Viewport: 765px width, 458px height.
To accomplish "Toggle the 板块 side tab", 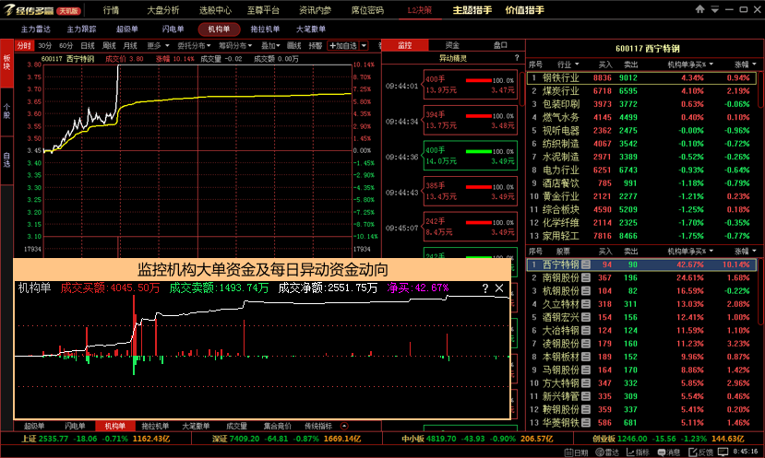I will [x=6, y=63].
